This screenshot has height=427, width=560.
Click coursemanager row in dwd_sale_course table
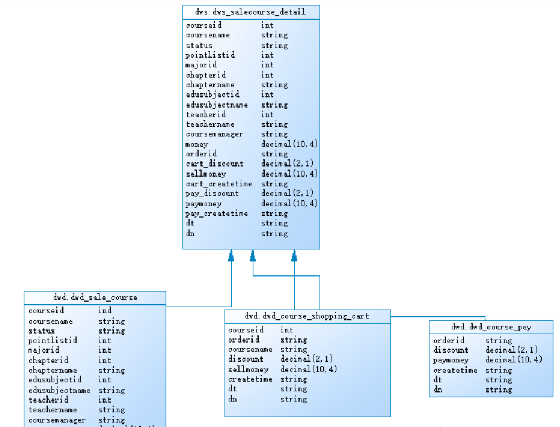[x=95, y=420]
